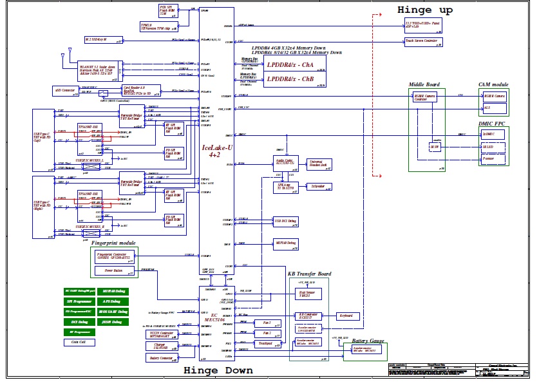The image size is (548, 387).
Task: Select the LPDDR4/x - ChA memory block
Action: (290, 66)
